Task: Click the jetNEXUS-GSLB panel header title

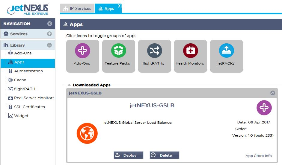Action: tap(85, 93)
